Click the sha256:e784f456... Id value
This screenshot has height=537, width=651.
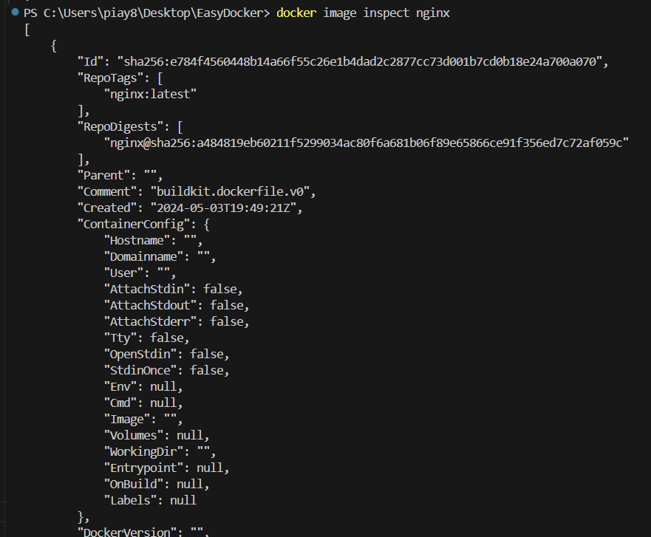click(360, 62)
